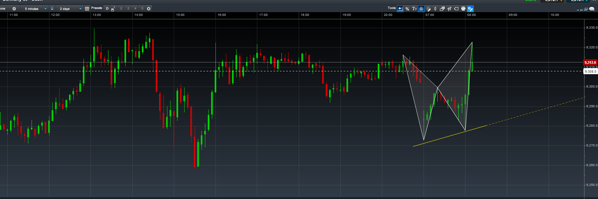Detach chart with pop-out windows icon

[x=586, y=9]
